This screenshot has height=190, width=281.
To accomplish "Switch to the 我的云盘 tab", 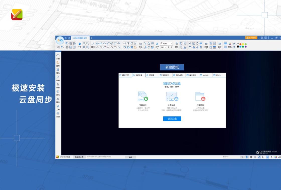I will coord(139,75).
